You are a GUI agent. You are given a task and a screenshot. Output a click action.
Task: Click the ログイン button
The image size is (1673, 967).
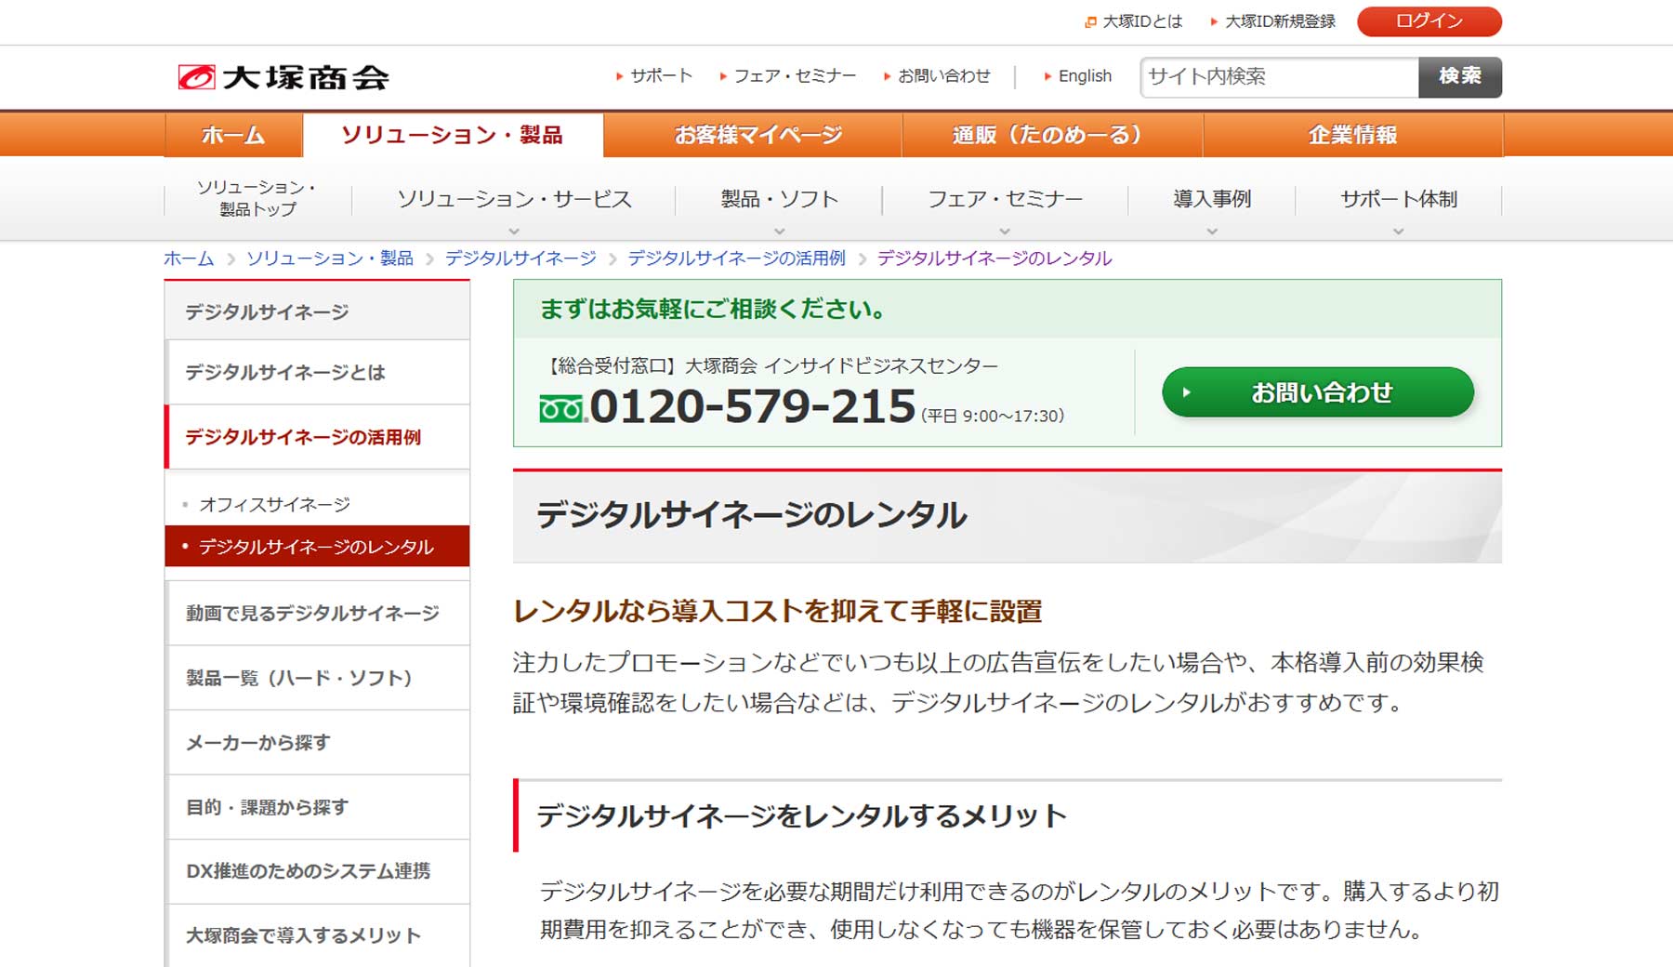pos(1429,21)
